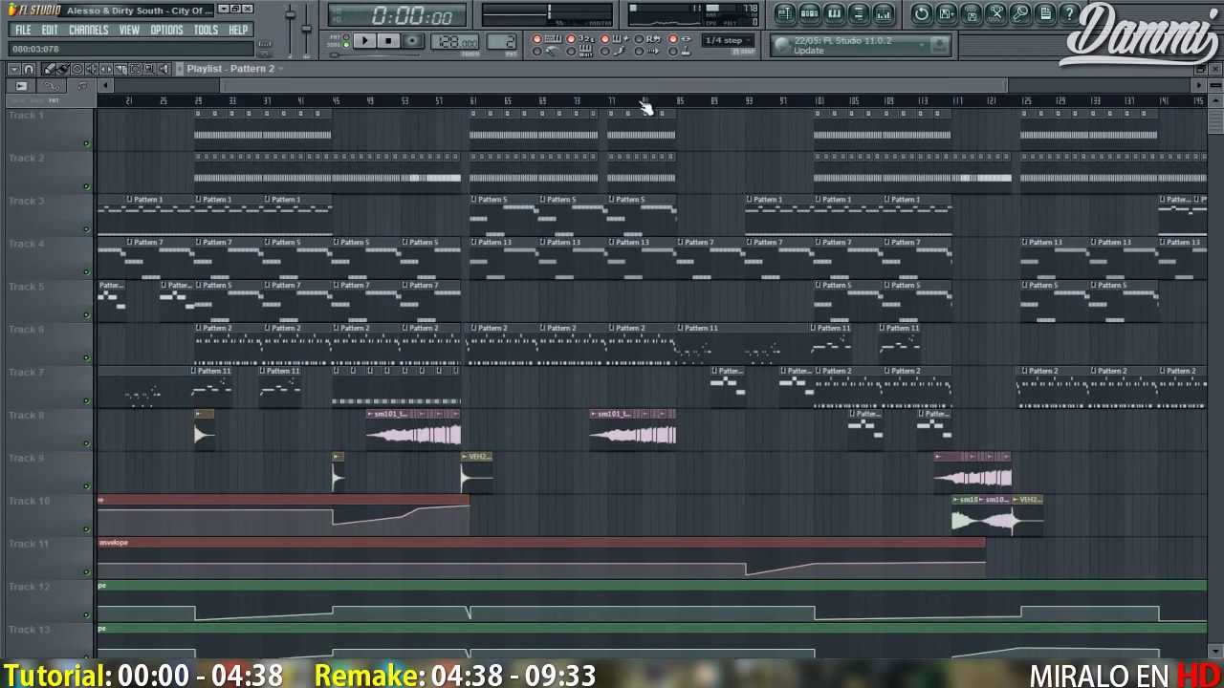
Task: Mute Track 4 using its green LED
Action: [x=86, y=272]
